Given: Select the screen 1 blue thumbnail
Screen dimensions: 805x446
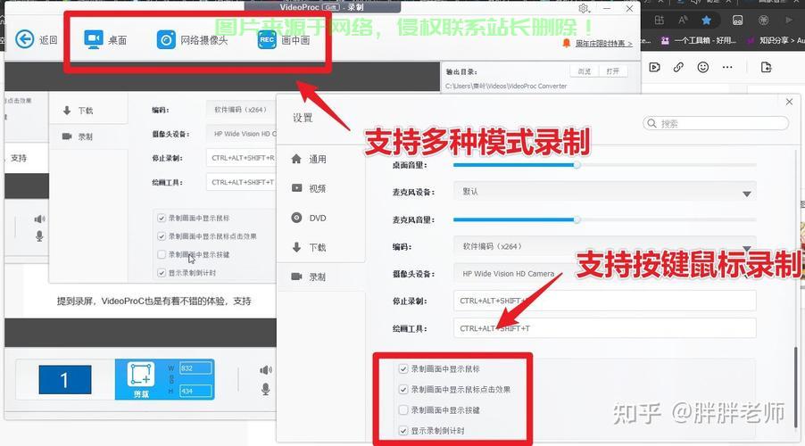Looking at the screenshot, I should tap(64, 380).
